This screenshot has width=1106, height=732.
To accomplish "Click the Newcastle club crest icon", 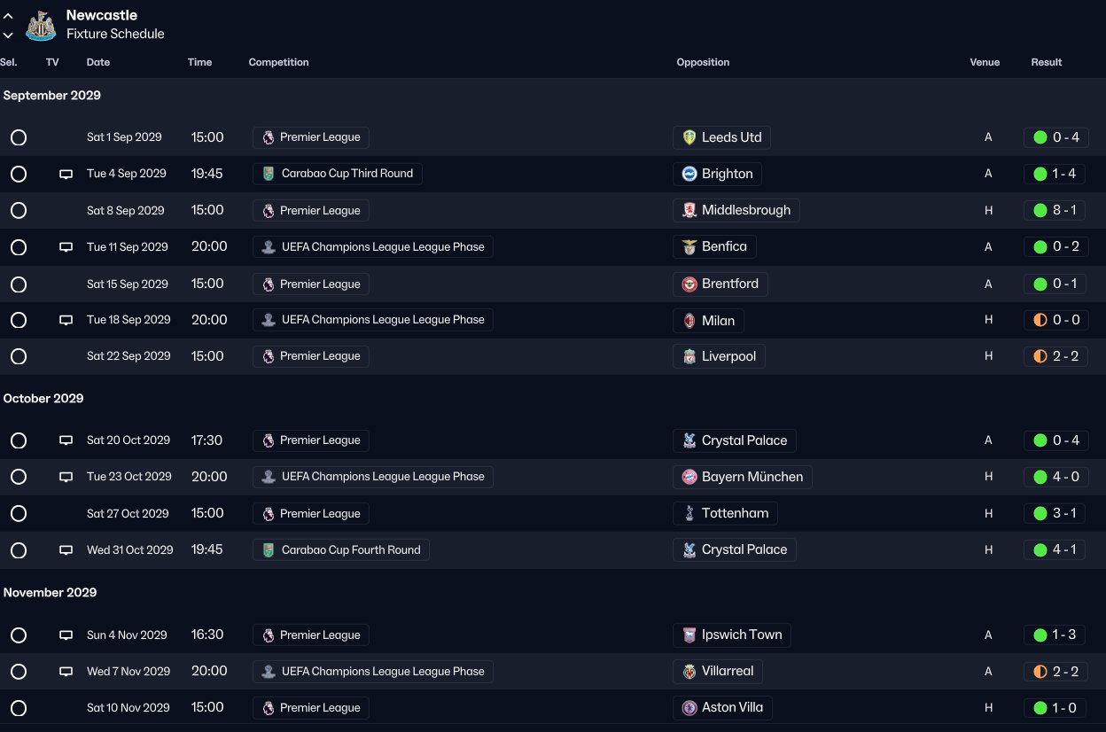I will (41, 26).
